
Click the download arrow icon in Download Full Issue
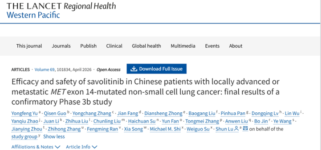[x=134, y=69]
